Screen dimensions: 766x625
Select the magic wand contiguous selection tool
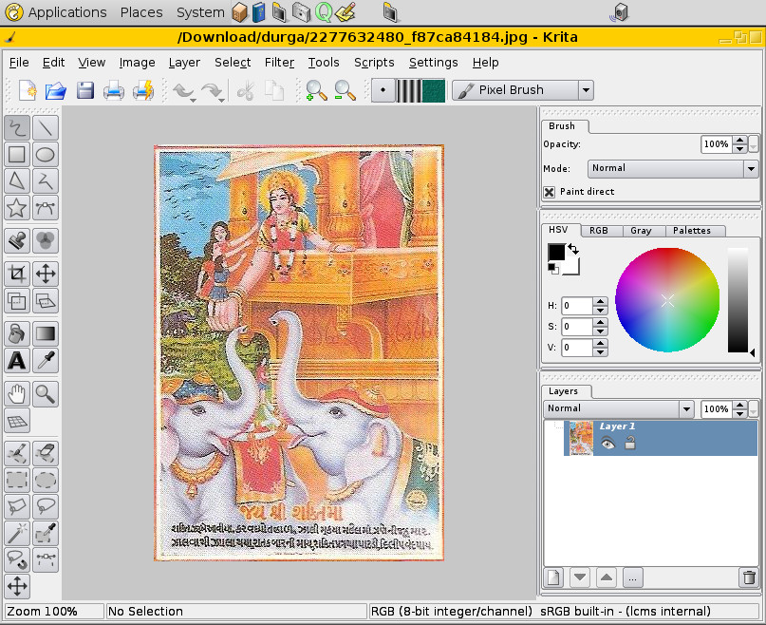click(17, 534)
